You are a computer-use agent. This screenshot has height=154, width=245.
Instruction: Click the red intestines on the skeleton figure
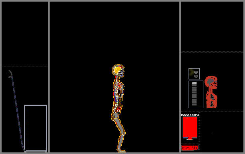119,109
